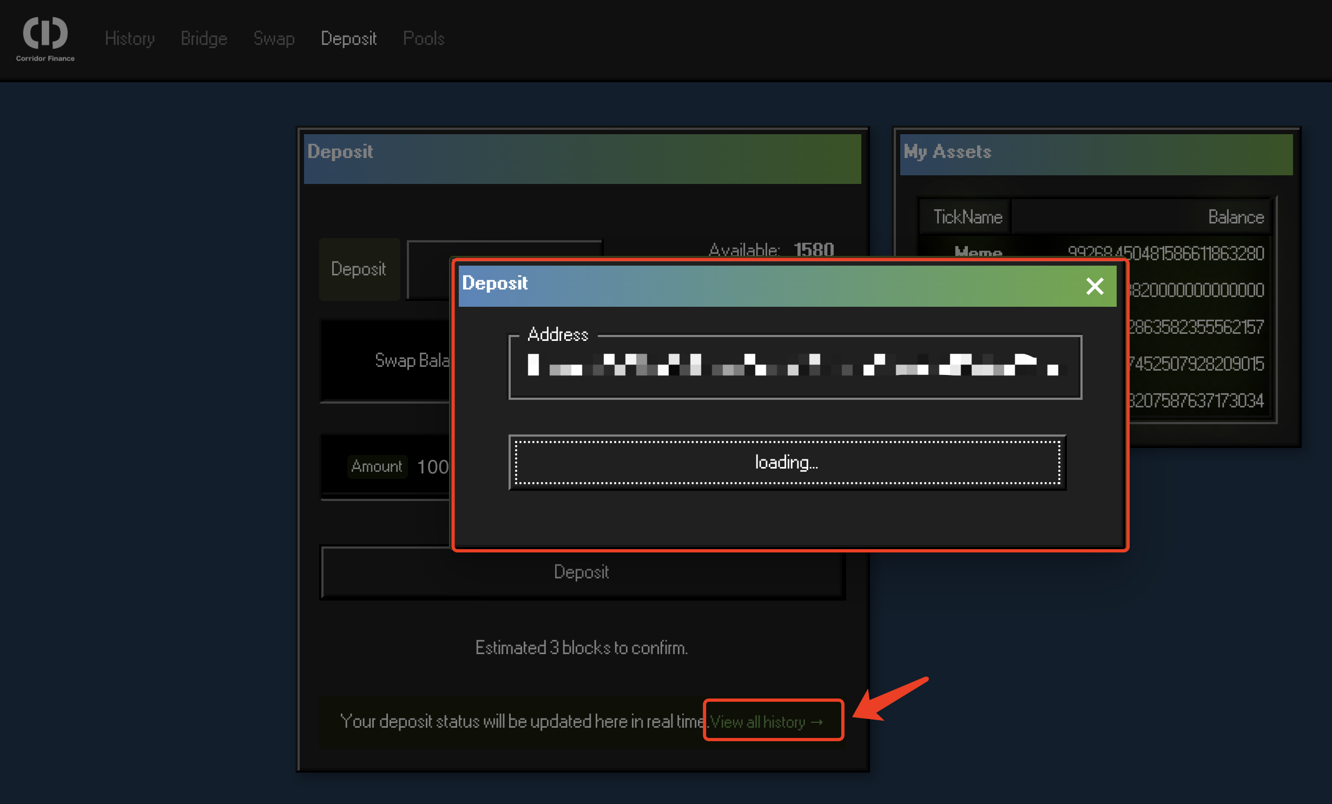Click the Balance column header

[1236, 217]
